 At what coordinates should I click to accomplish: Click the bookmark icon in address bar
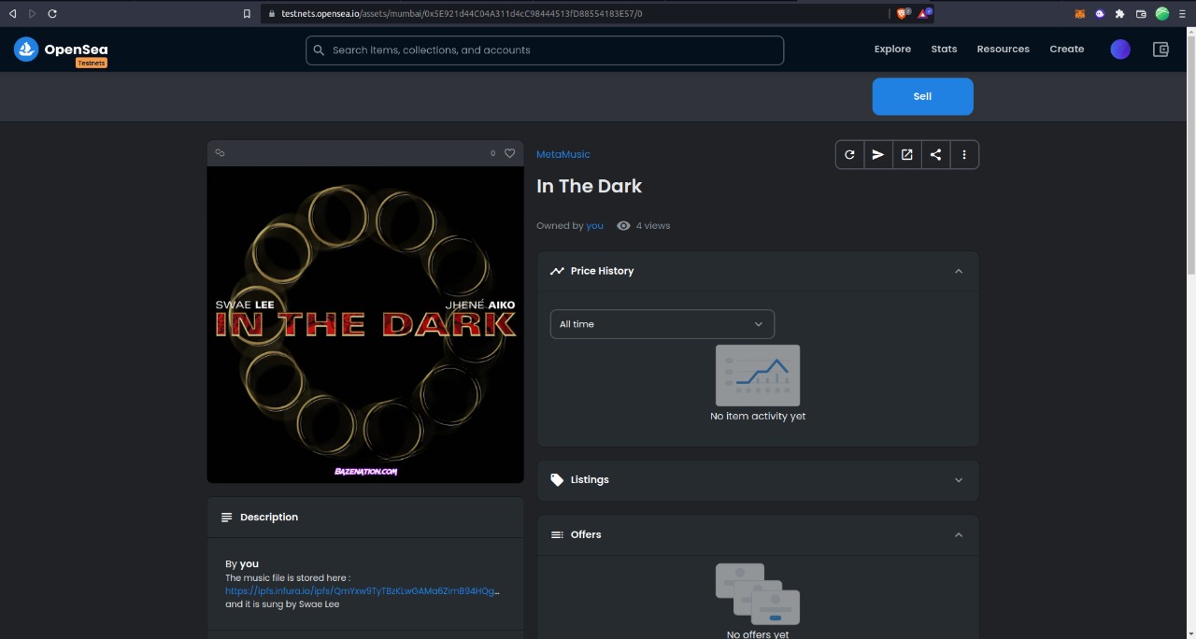click(x=247, y=14)
